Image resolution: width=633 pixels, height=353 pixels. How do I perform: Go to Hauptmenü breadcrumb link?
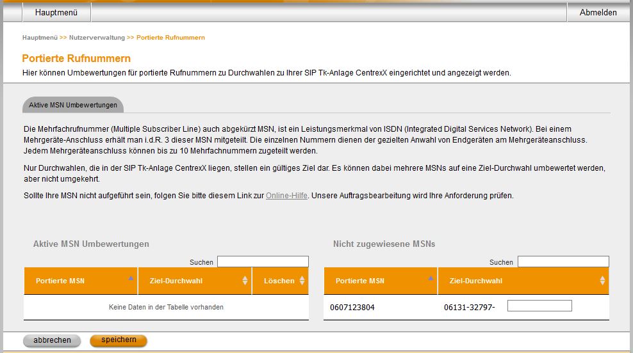(40, 38)
